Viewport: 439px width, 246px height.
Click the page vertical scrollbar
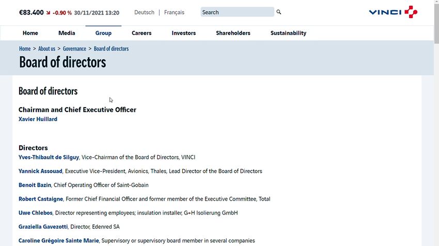[x=436, y=123]
